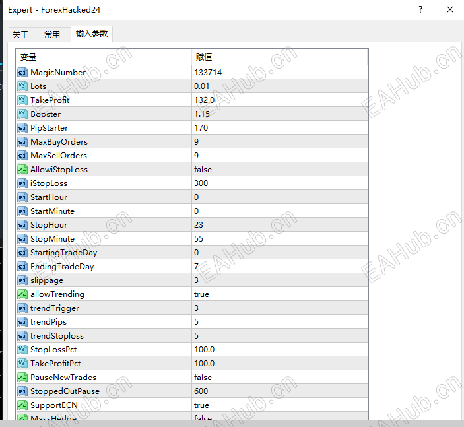
Task: Click the MaxSellOrders variable name
Action: coord(59,156)
